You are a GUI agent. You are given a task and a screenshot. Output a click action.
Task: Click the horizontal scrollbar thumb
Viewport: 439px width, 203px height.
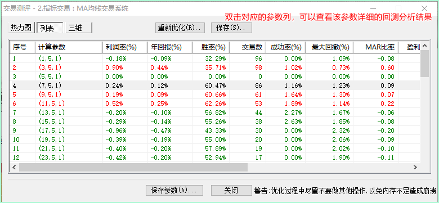(x=133, y=167)
